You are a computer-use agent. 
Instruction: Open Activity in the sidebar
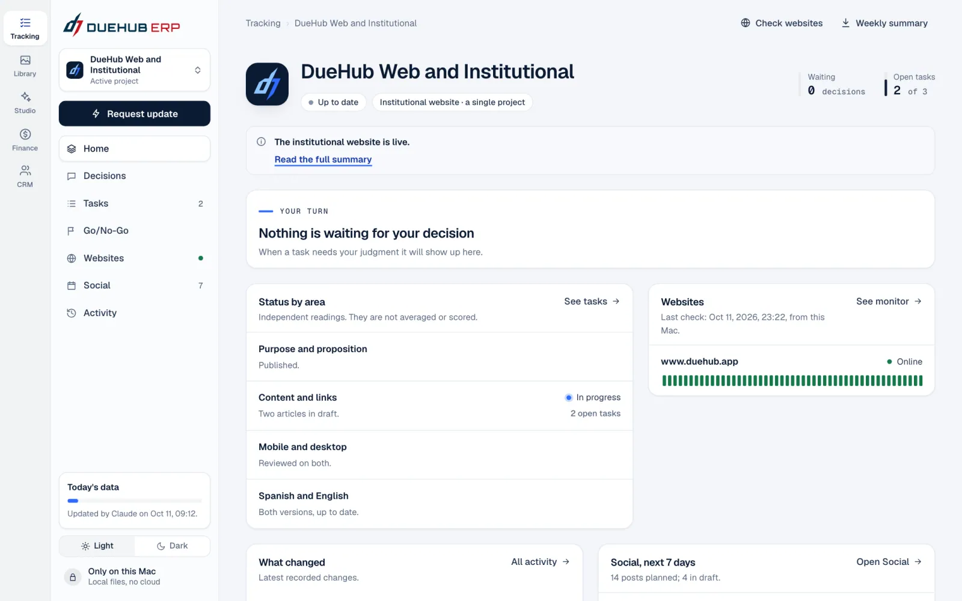[135, 313]
